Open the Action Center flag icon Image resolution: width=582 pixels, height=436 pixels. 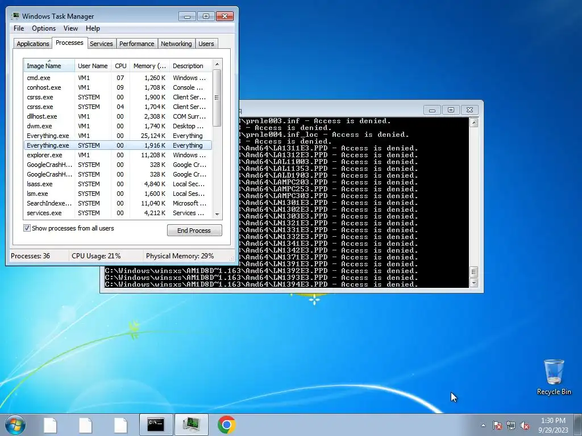click(x=497, y=425)
